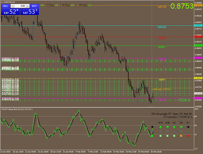Viewport: 203px width, 154px height.
Task: Click the bright green M5 signal square
Action: coord(152,136)
